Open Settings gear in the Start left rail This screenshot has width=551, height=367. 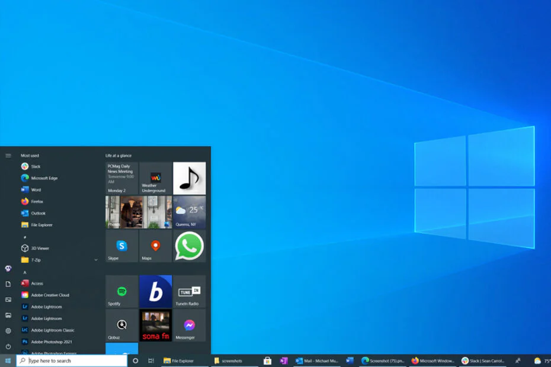point(8,331)
